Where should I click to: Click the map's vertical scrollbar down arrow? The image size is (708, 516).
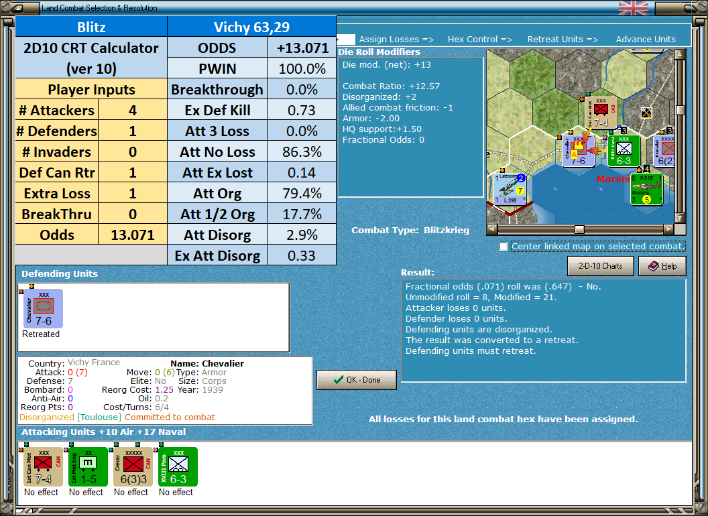tap(680, 218)
